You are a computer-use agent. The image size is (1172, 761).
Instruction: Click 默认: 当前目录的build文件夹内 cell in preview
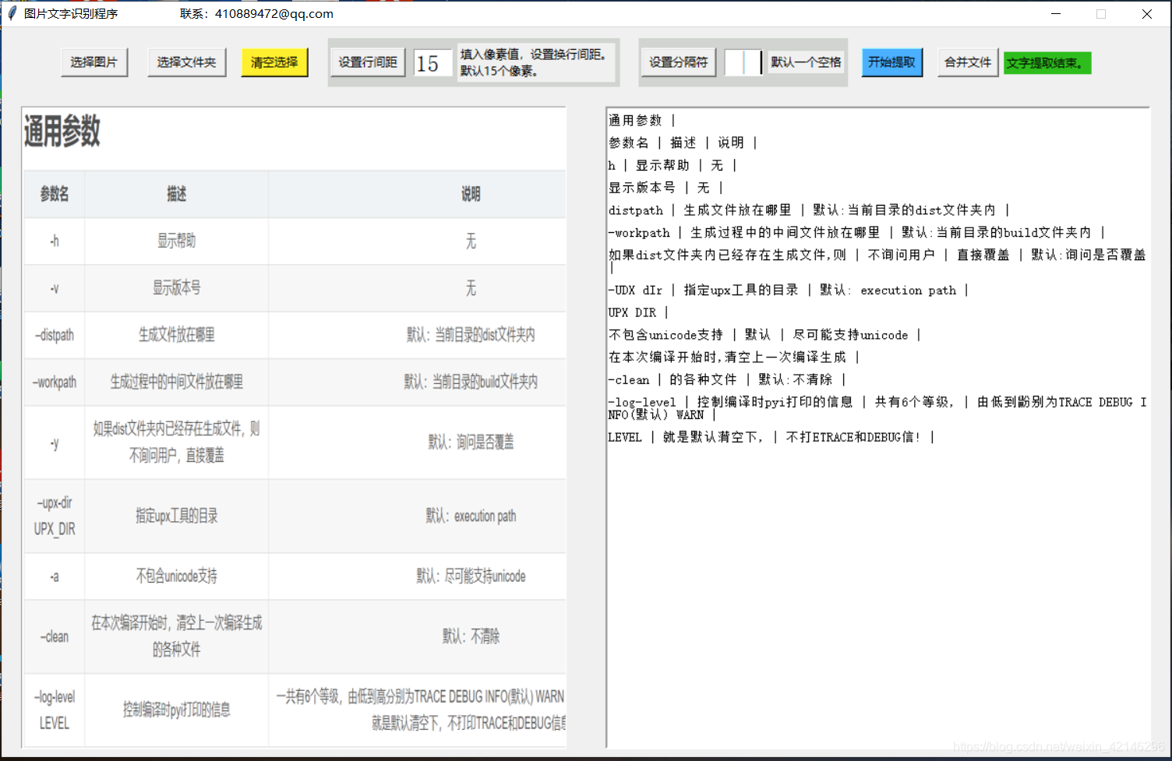[x=471, y=382]
